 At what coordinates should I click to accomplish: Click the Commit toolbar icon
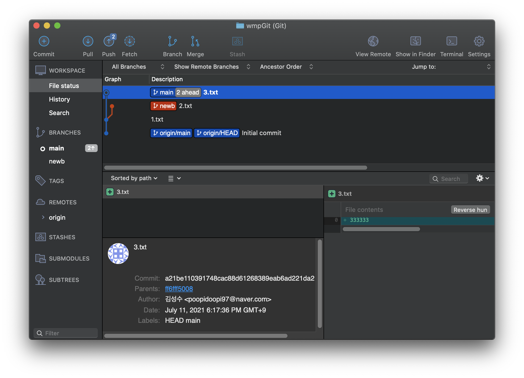tap(44, 41)
